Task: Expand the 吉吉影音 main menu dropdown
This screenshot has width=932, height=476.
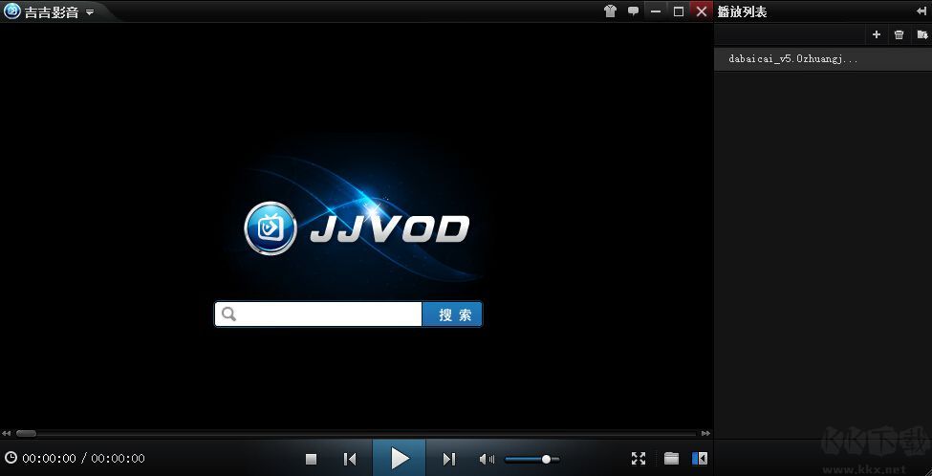Action: [89, 12]
